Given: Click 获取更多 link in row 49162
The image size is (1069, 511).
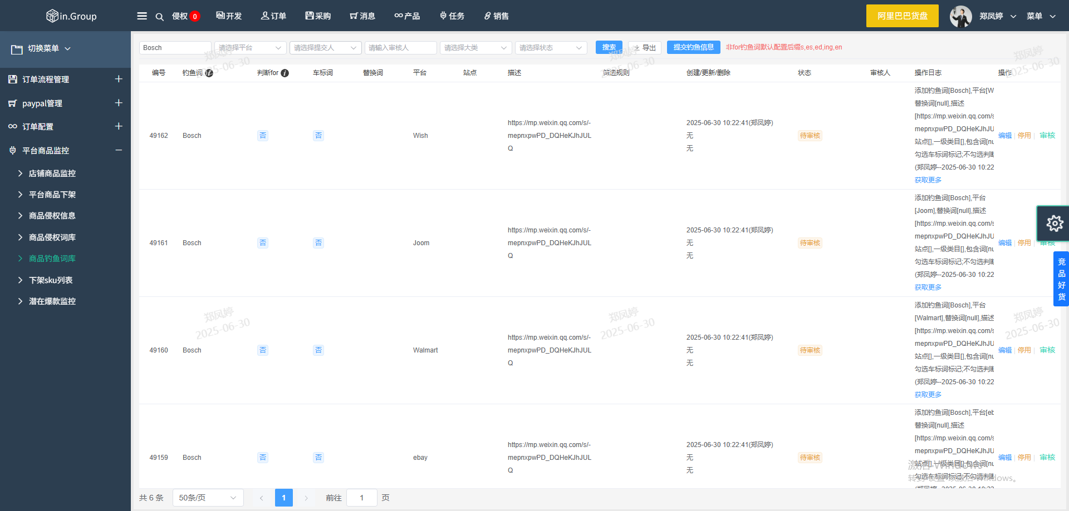Looking at the screenshot, I should (928, 180).
